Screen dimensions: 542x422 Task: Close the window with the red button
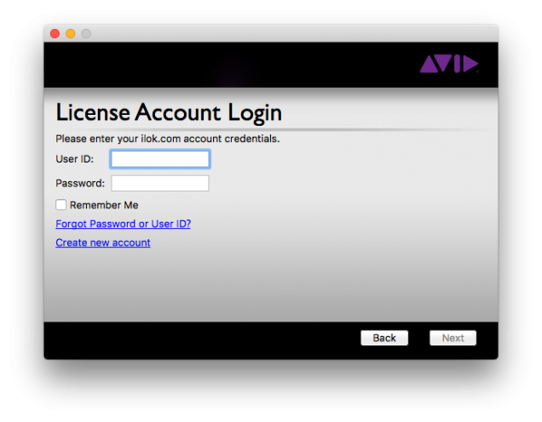click(x=55, y=33)
